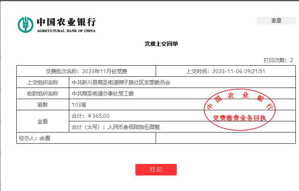Click the Agricultural Bank of China logo

coord(57,25)
